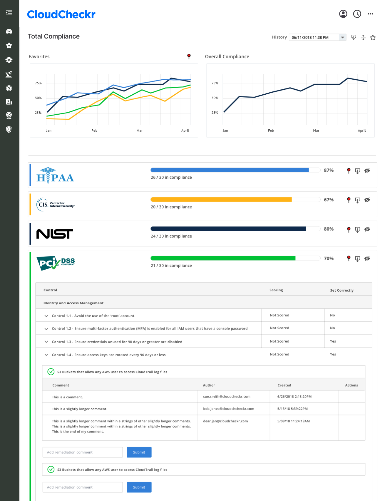Click the Scoring column header

pos(276,290)
